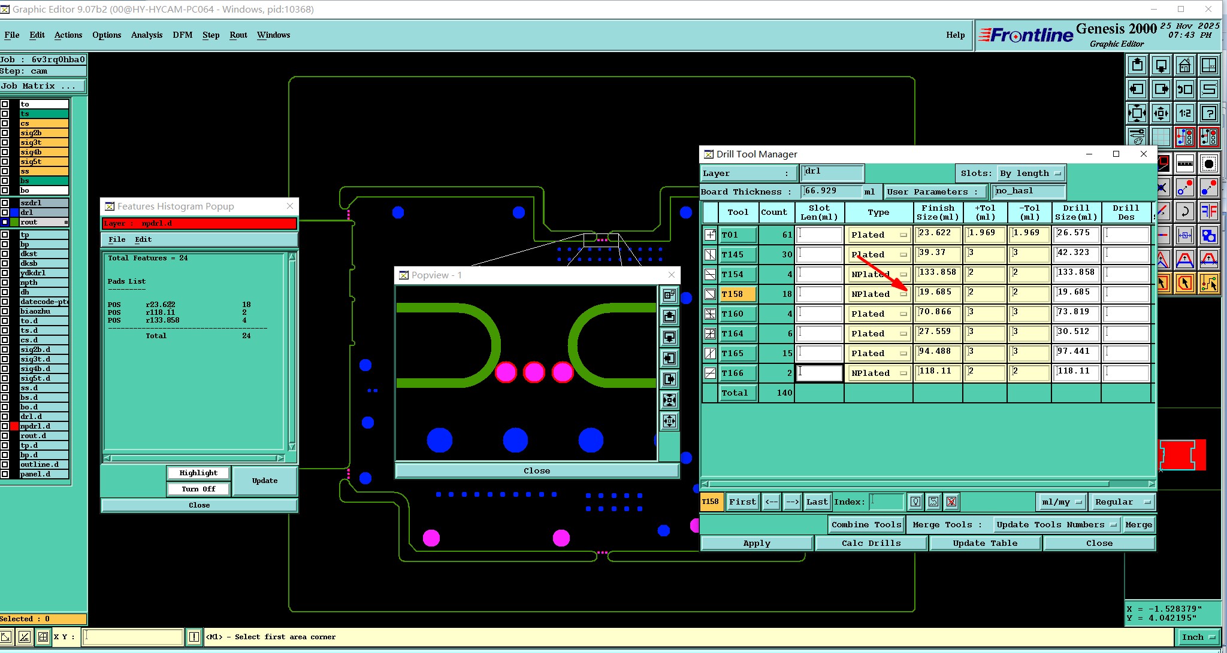This screenshot has height=653, width=1227.
Task: Click pan up icon in Popview window
Action: click(669, 316)
